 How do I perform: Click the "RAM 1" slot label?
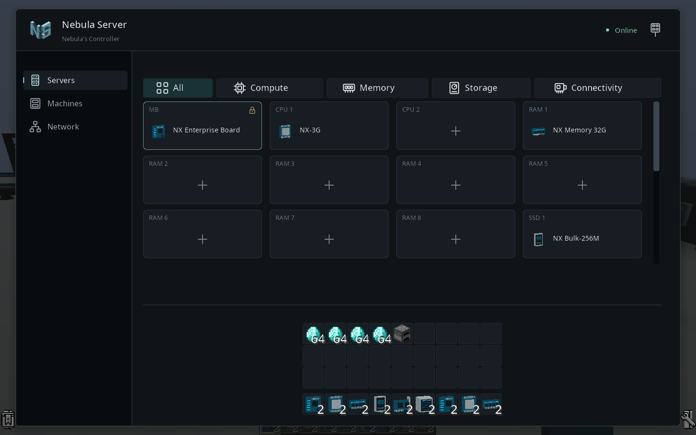[x=538, y=110]
